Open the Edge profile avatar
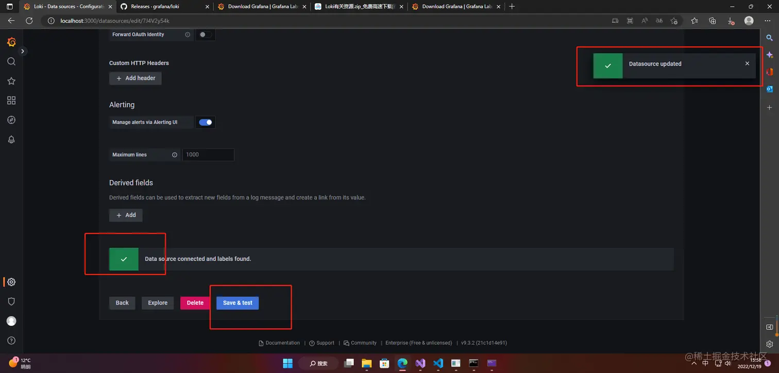 click(x=749, y=21)
